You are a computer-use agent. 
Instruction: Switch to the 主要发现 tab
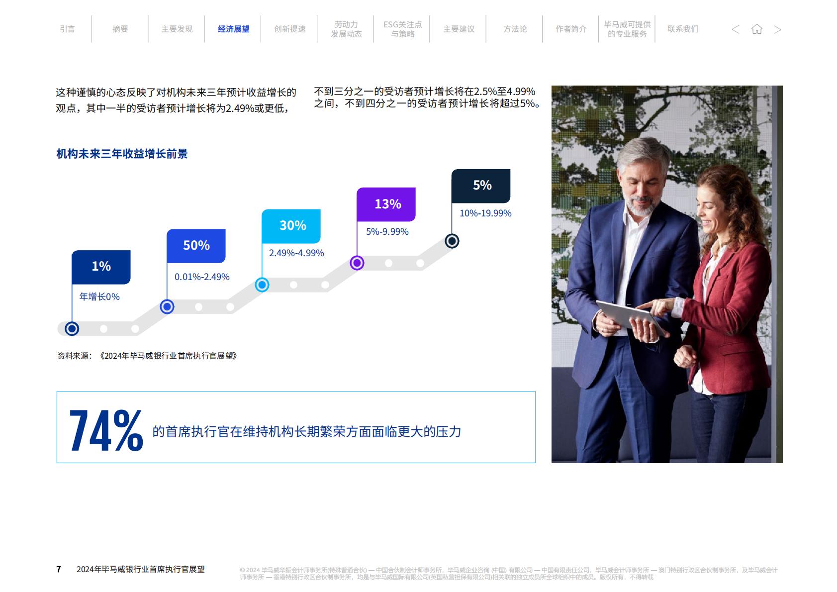(x=177, y=29)
